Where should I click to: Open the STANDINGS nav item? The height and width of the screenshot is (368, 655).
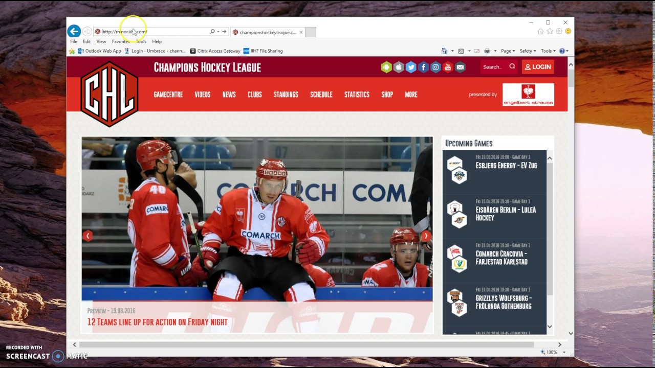pos(286,95)
